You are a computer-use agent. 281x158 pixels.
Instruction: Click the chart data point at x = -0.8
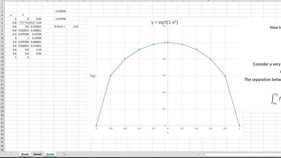click(x=111, y=76)
